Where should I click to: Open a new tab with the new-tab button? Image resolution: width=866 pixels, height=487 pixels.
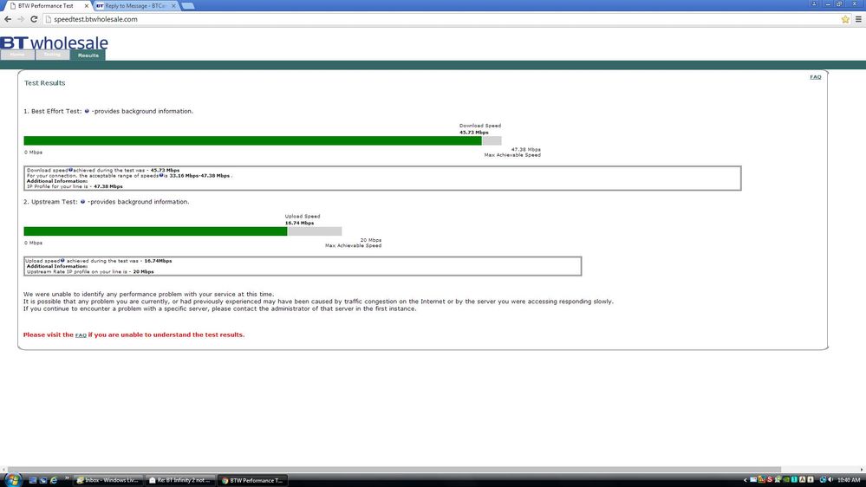coord(188,5)
